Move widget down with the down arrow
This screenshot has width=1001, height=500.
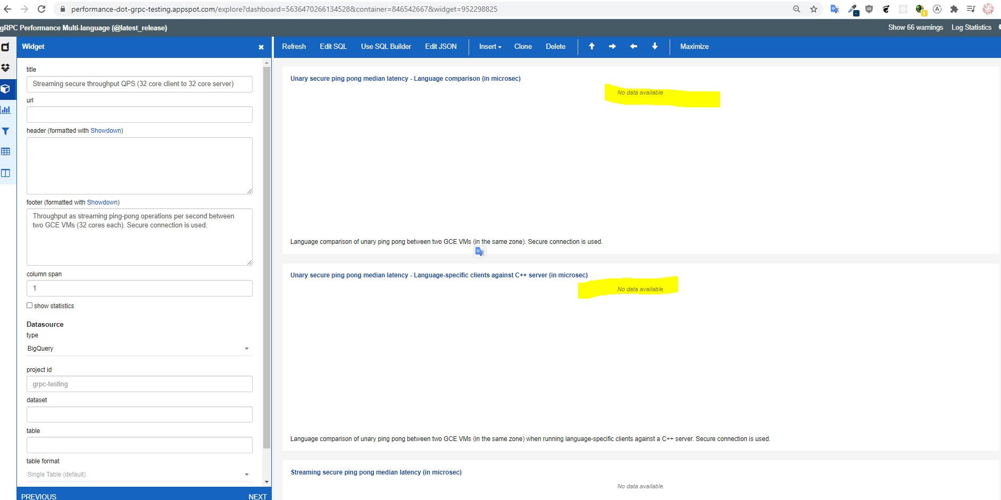655,46
